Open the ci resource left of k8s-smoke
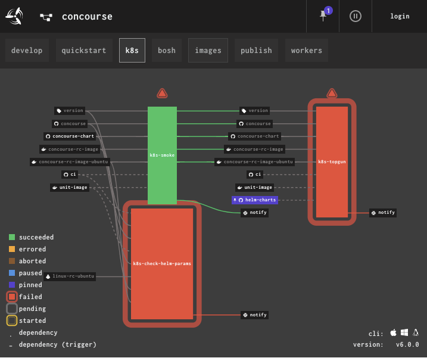This screenshot has height=361, width=427. click(70, 175)
